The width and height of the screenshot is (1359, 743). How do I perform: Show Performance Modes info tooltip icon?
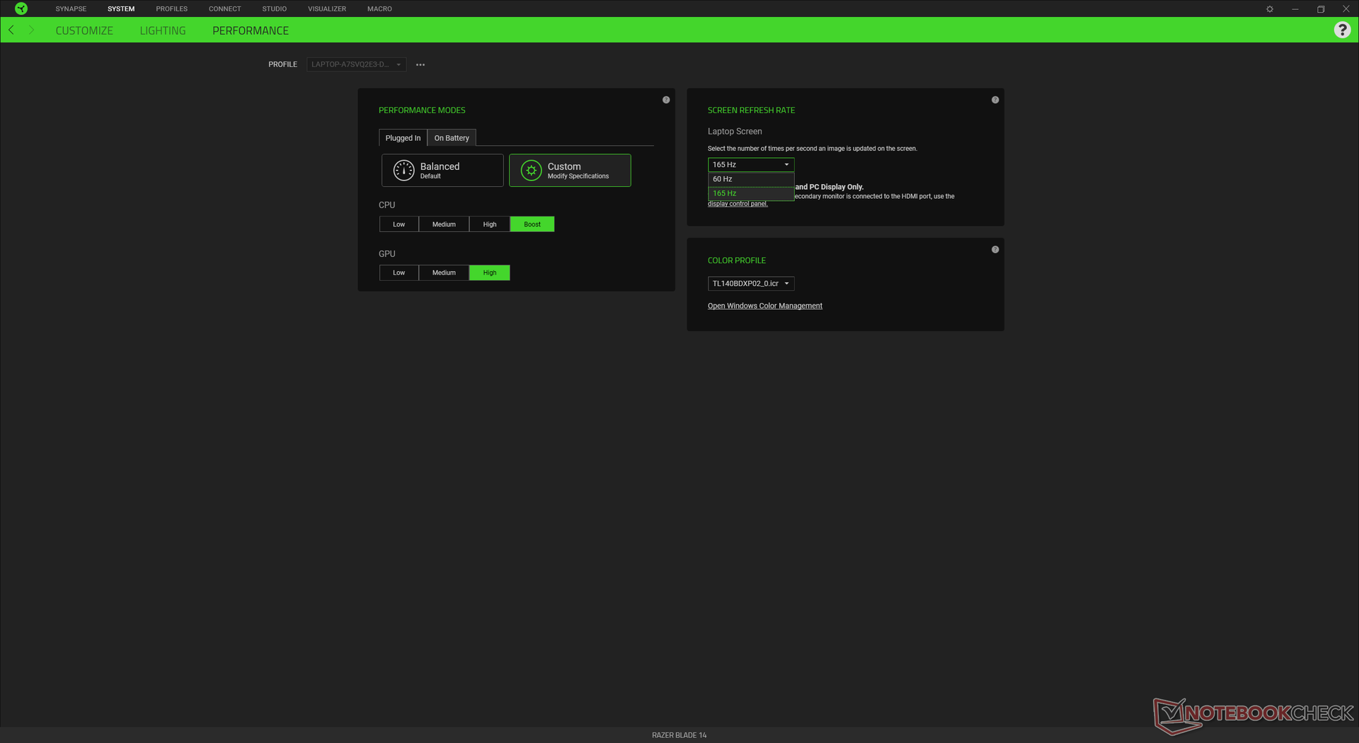666,100
